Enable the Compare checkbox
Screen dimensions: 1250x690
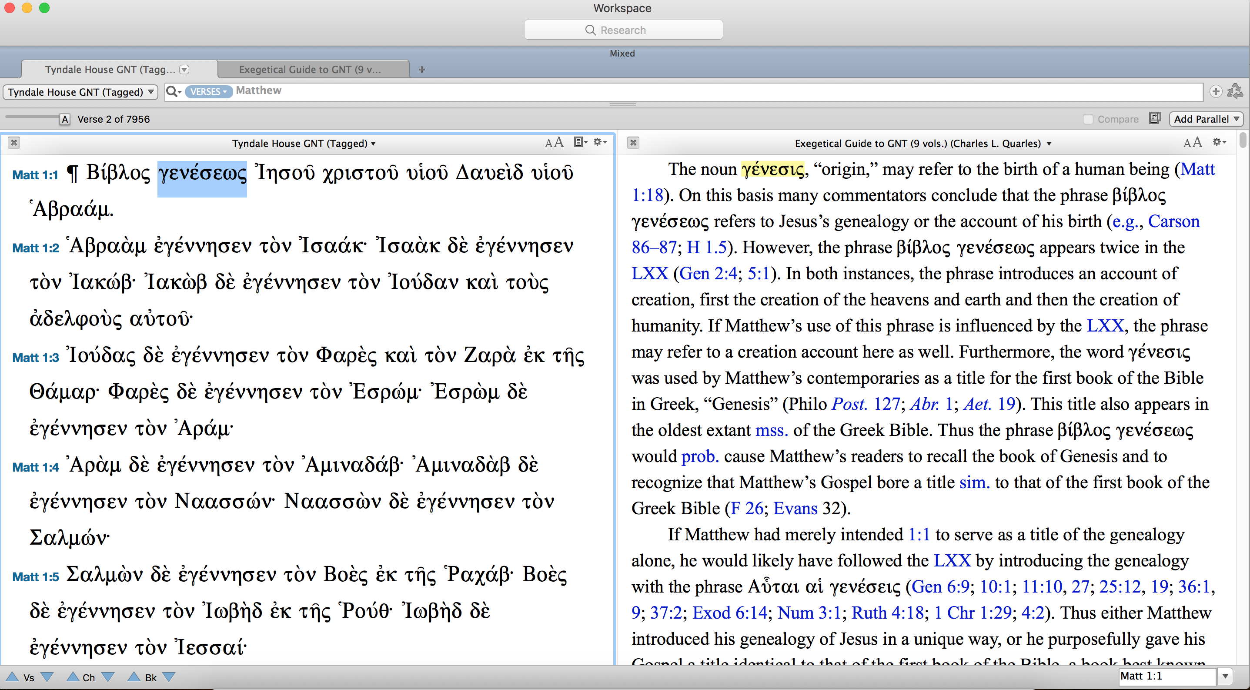[1088, 119]
